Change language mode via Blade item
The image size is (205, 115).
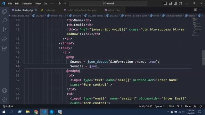[x=187, y=106]
